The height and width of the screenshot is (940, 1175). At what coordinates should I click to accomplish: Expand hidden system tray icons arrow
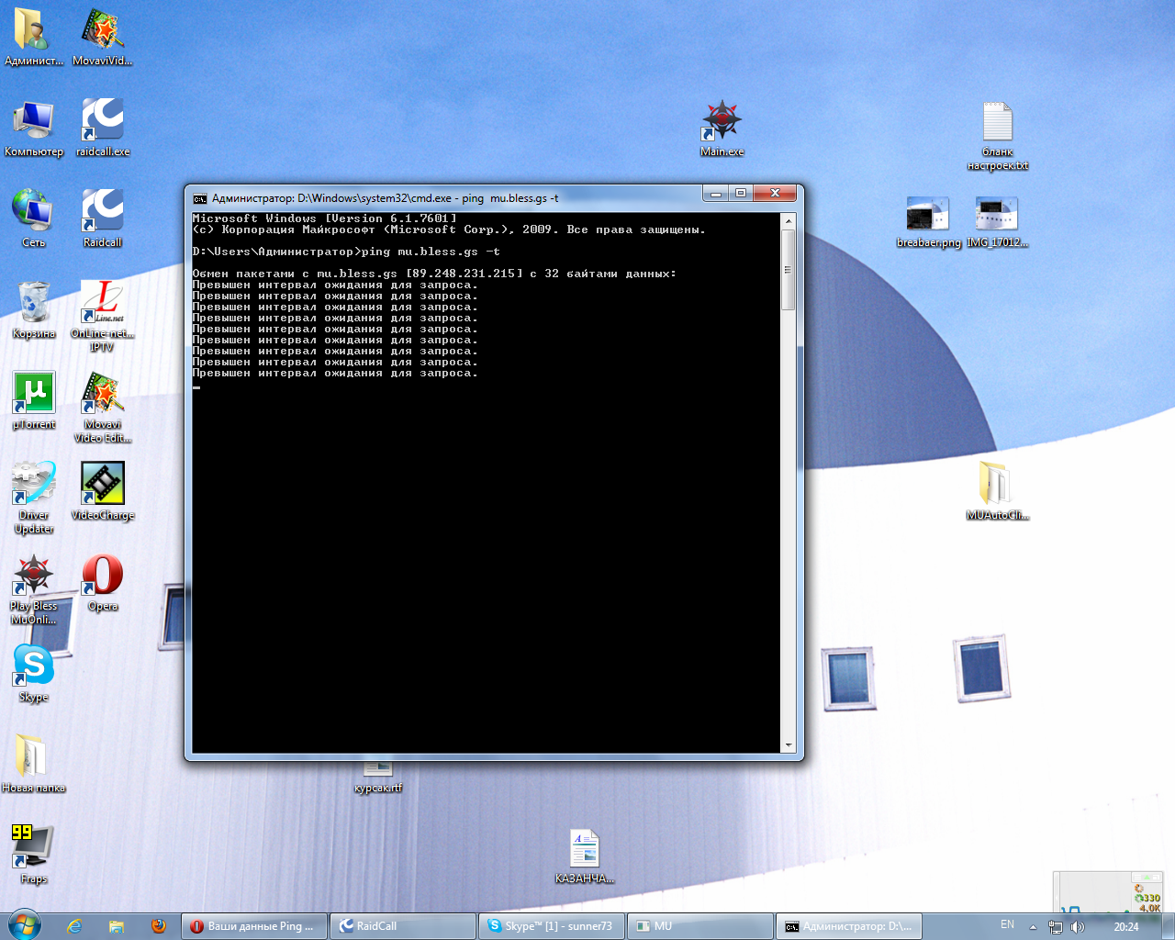(1033, 927)
